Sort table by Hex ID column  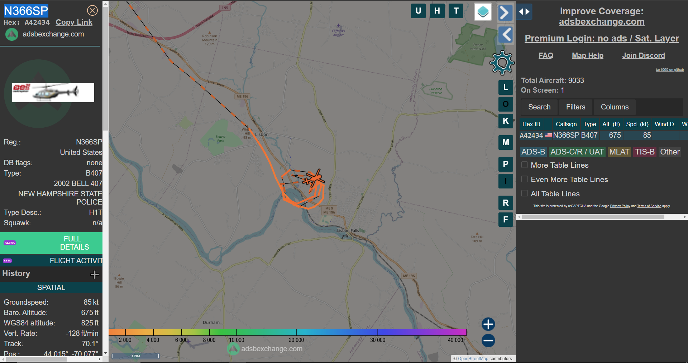[531, 124]
